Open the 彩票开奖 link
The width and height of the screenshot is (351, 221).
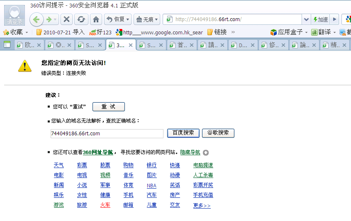[203, 185]
